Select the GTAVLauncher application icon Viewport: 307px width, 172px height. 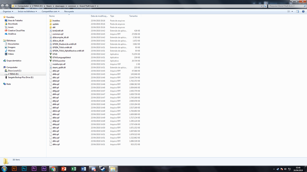(x=50, y=61)
